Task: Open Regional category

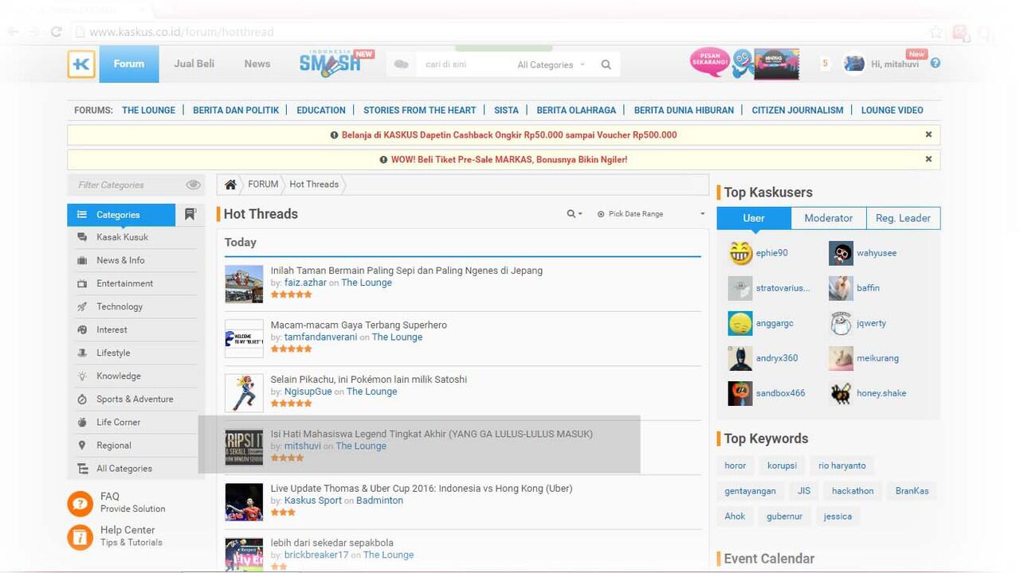Action: [x=114, y=445]
